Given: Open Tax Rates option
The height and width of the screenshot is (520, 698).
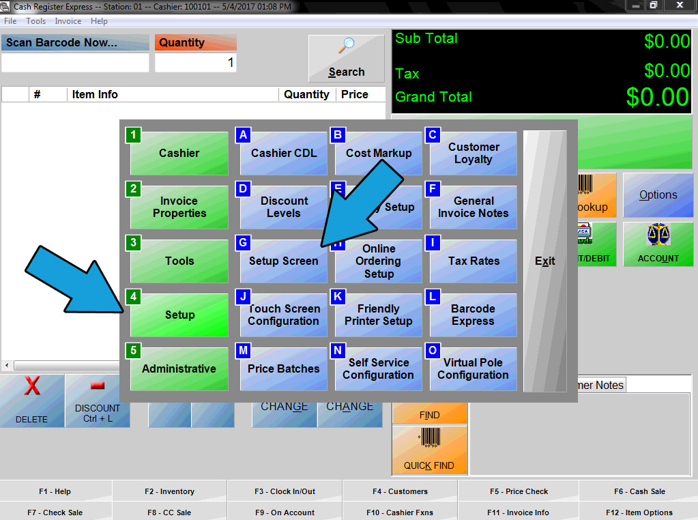Looking at the screenshot, I should (x=474, y=261).
